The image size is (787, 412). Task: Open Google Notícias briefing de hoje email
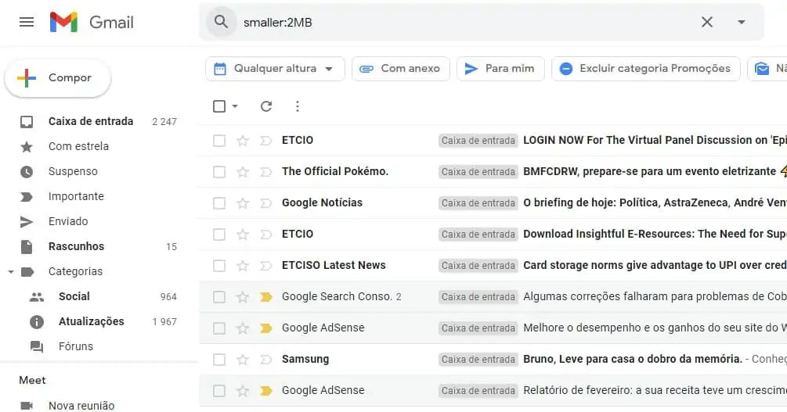(493, 203)
